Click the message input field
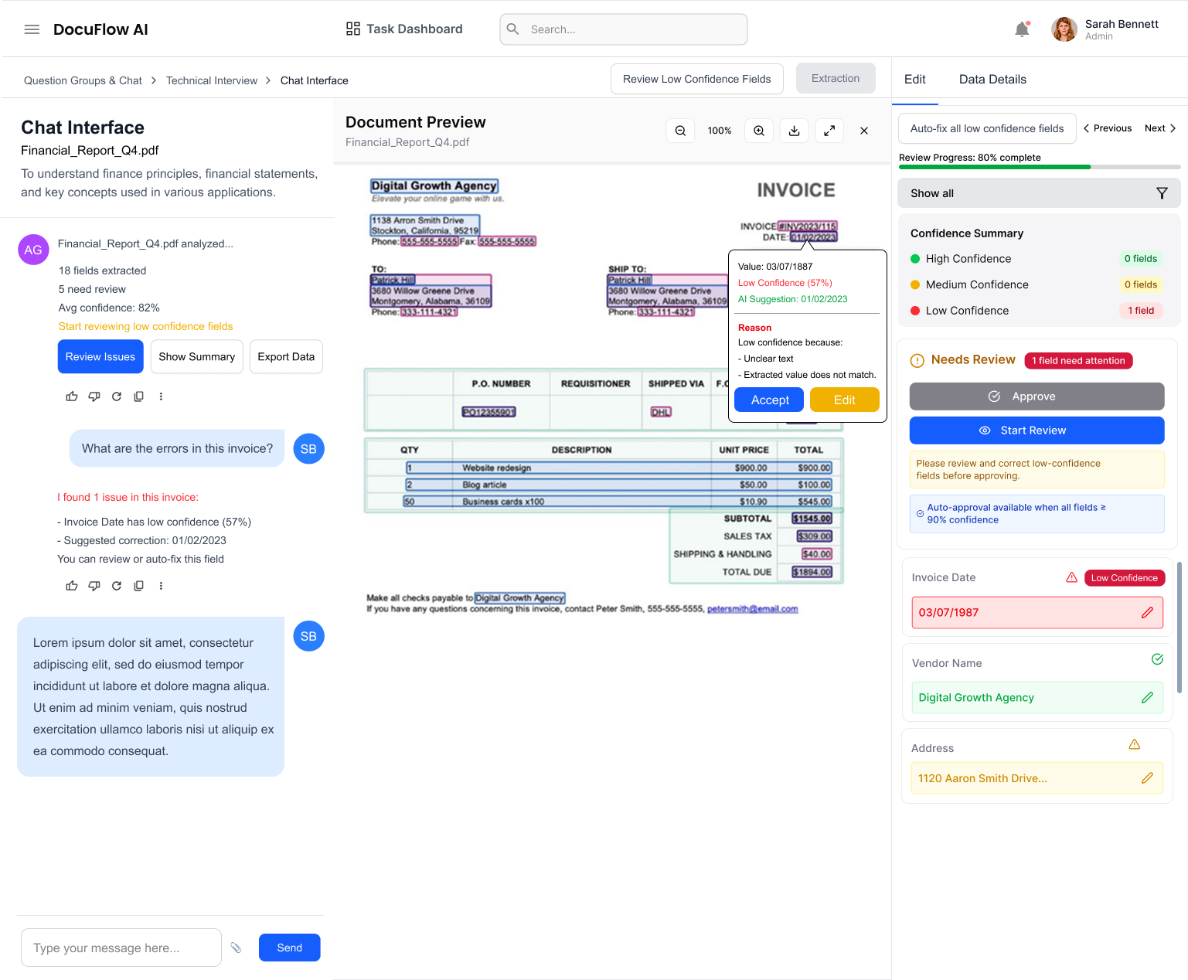1188x980 pixels. click(121, 948)
